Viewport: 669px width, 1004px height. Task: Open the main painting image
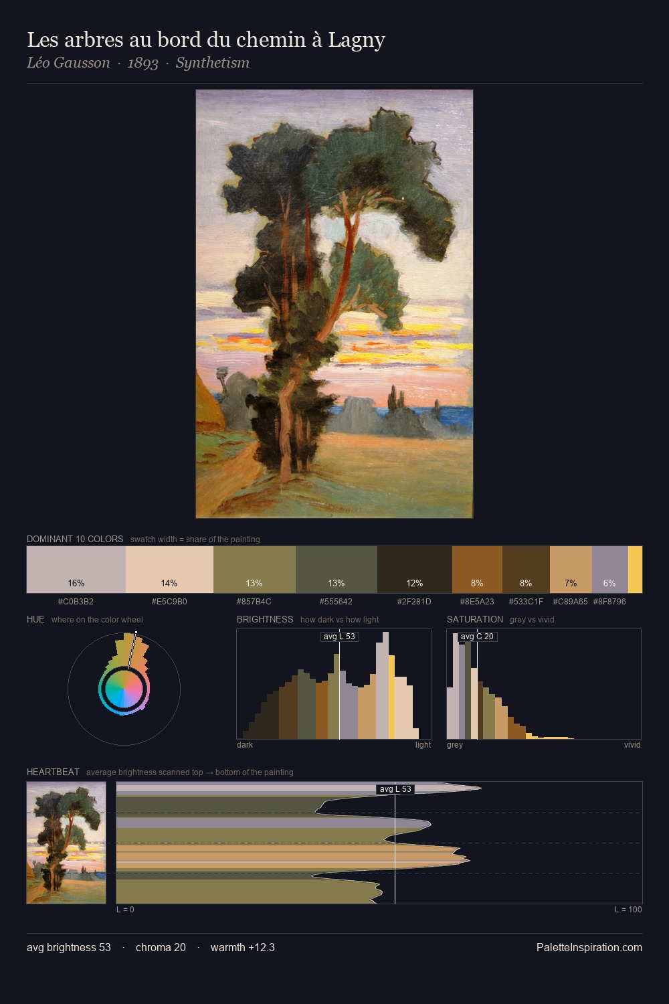[x=334, y=304]
